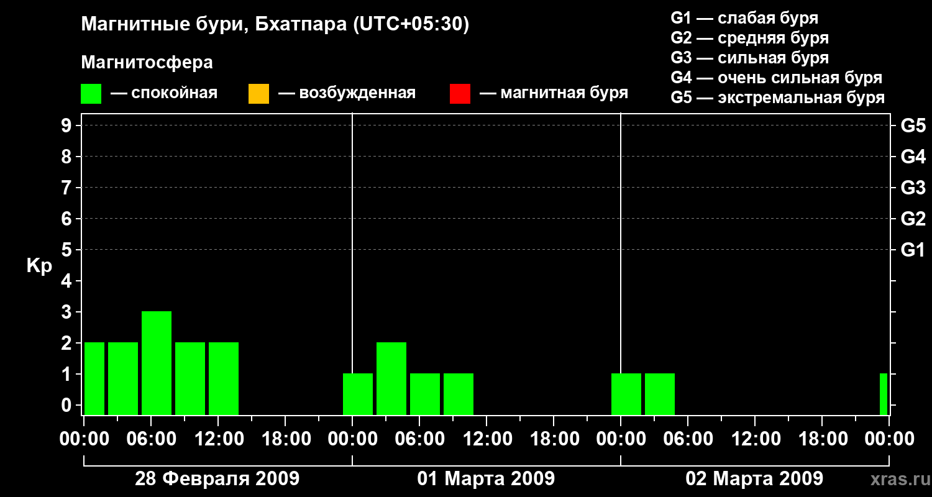932x497 pixels.
Task: Click the first Kp 2 bar on 28 Февраля
Action: coord(94,378)
